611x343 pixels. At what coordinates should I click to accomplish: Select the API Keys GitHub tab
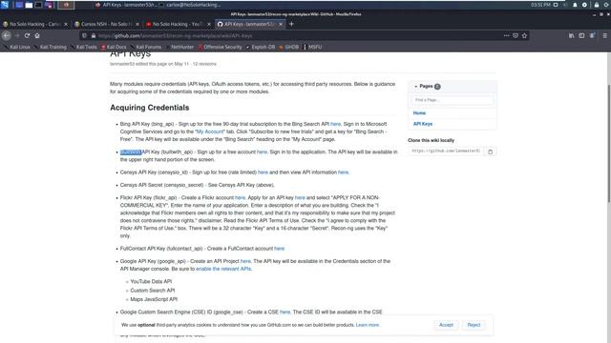pyautogui.click(x=250, y=24)
